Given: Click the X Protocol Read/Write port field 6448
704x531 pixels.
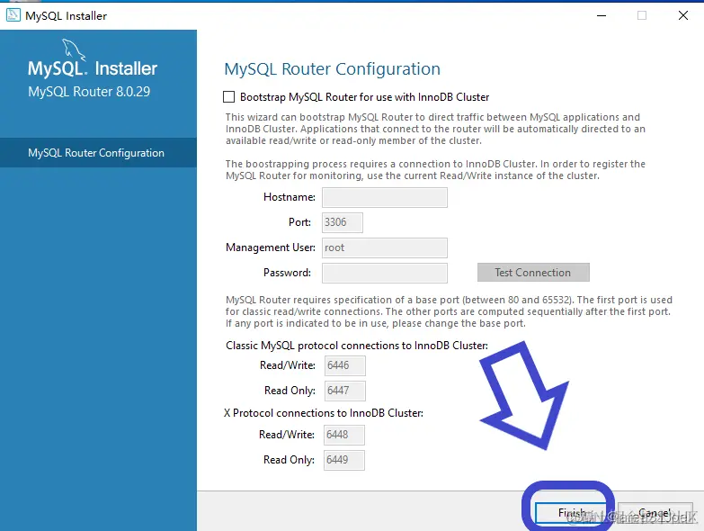Looking at the screenshot, I should 344,435.
